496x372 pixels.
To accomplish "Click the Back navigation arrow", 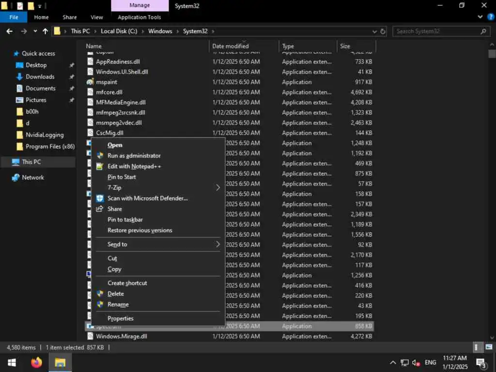I will [x=10, y=31].
